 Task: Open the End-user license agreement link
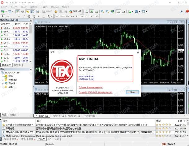point(90,87)
